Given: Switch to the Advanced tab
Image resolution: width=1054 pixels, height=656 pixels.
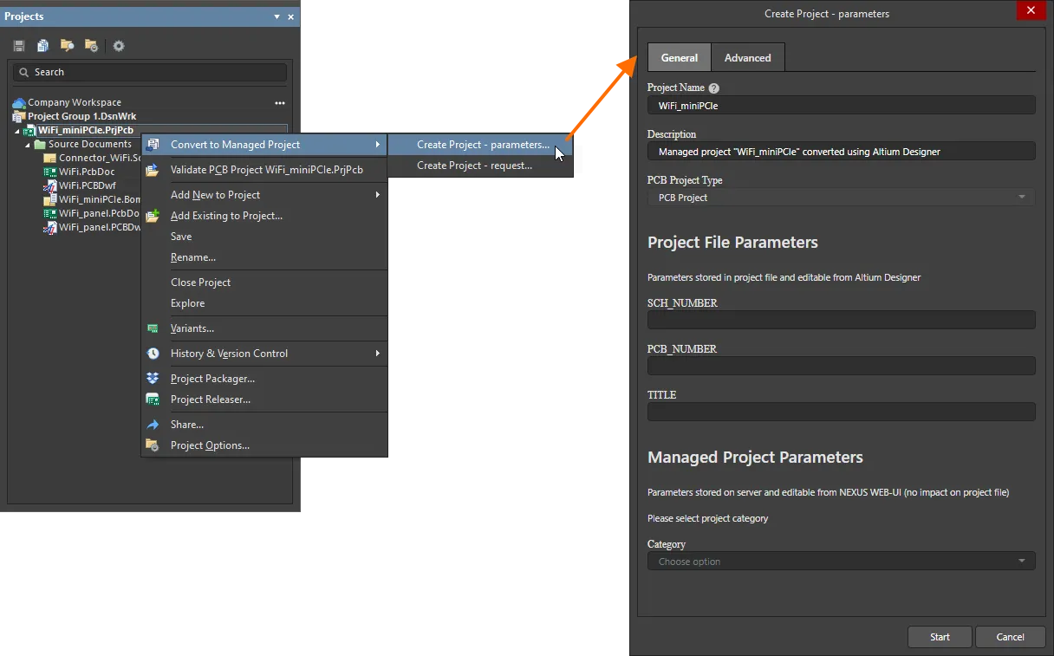Looking at the screenshot, I should [747, 58].
